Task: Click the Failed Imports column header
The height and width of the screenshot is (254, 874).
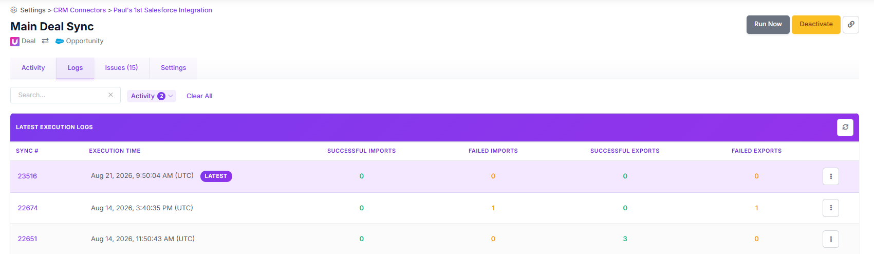Action: [x=493, y=151]
